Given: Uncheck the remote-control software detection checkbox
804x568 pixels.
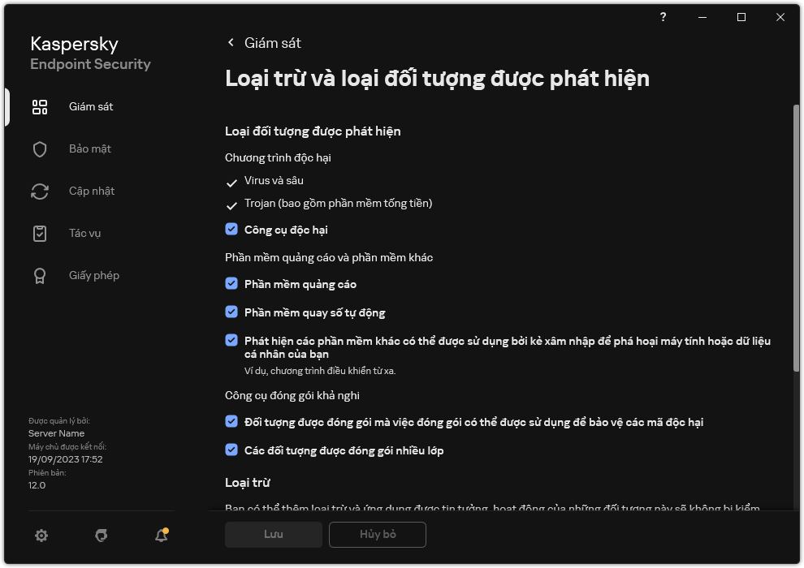Looking at the screenshot, I should coord(231,341).
